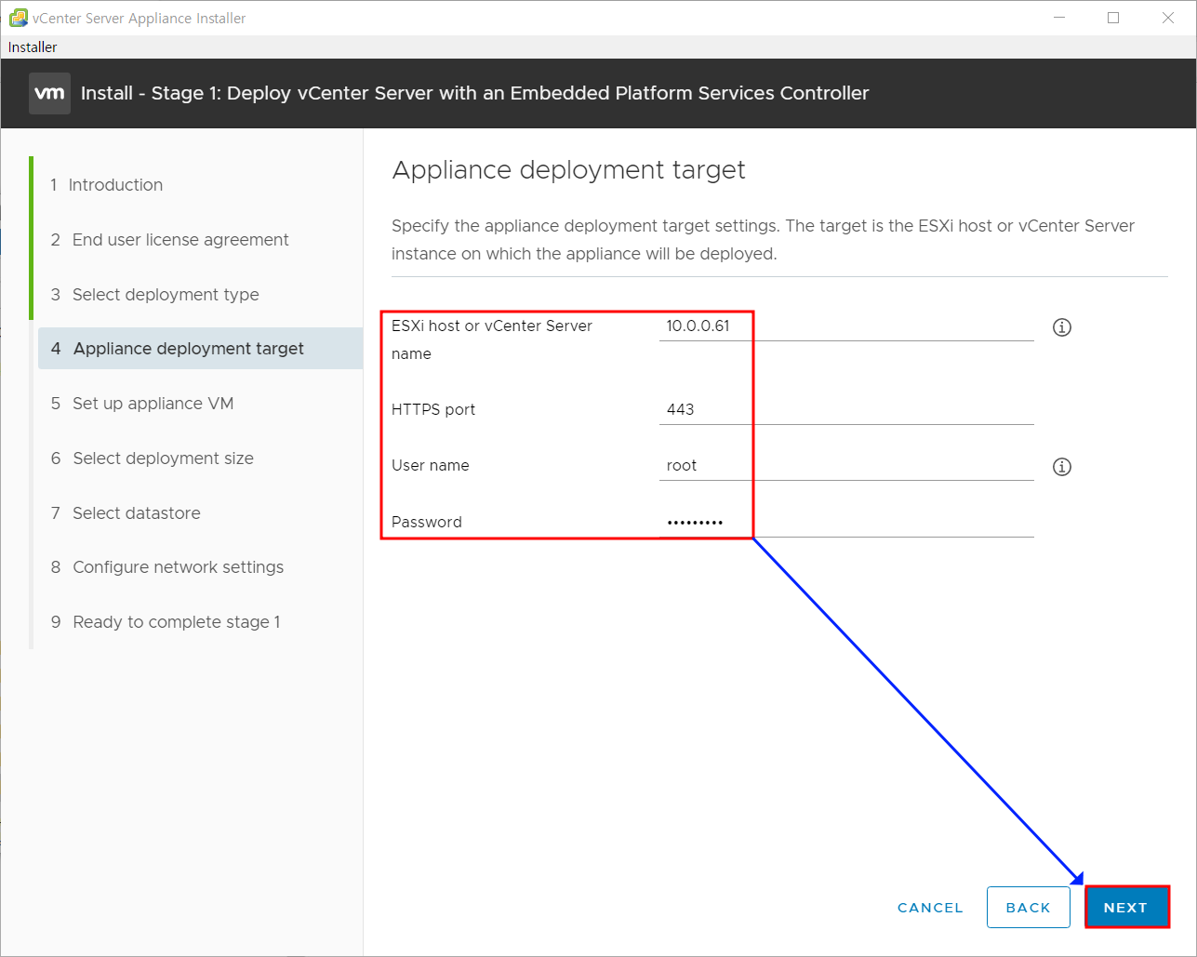Click the BACK button

pos(1028,908)
